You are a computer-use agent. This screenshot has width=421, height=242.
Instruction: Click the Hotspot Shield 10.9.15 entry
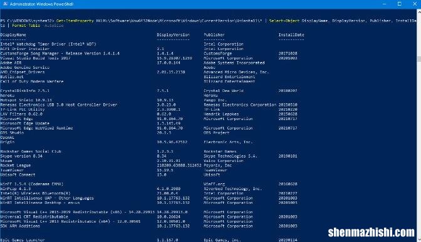tap(26, 100)
